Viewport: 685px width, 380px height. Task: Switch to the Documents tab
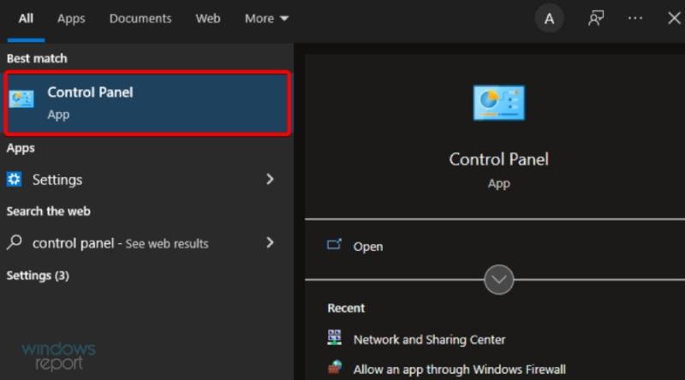(x=140, y=18)
